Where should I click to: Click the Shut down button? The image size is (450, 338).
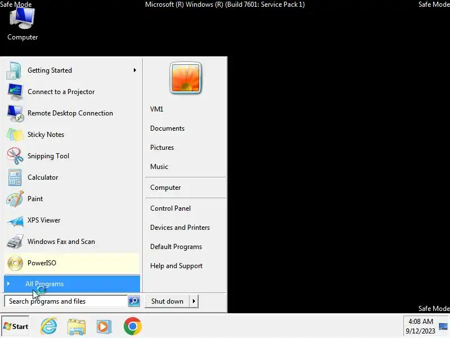click(167, 301)
